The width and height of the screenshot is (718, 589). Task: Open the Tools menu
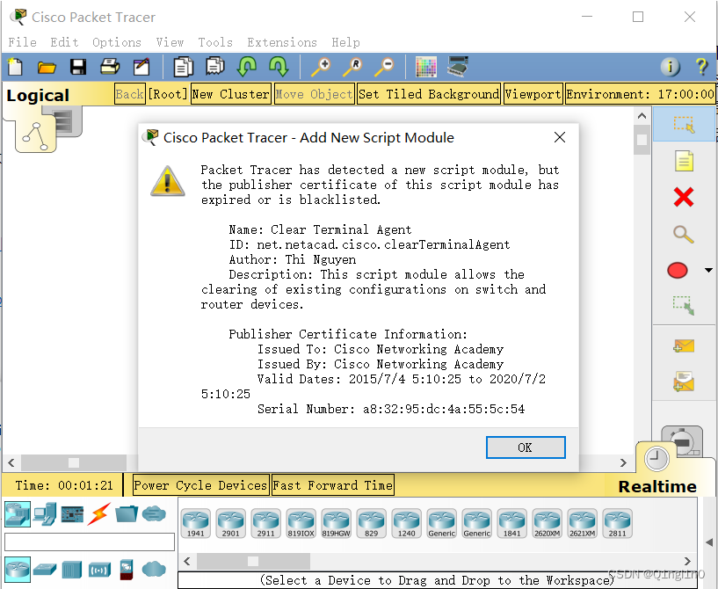[215, 42]
